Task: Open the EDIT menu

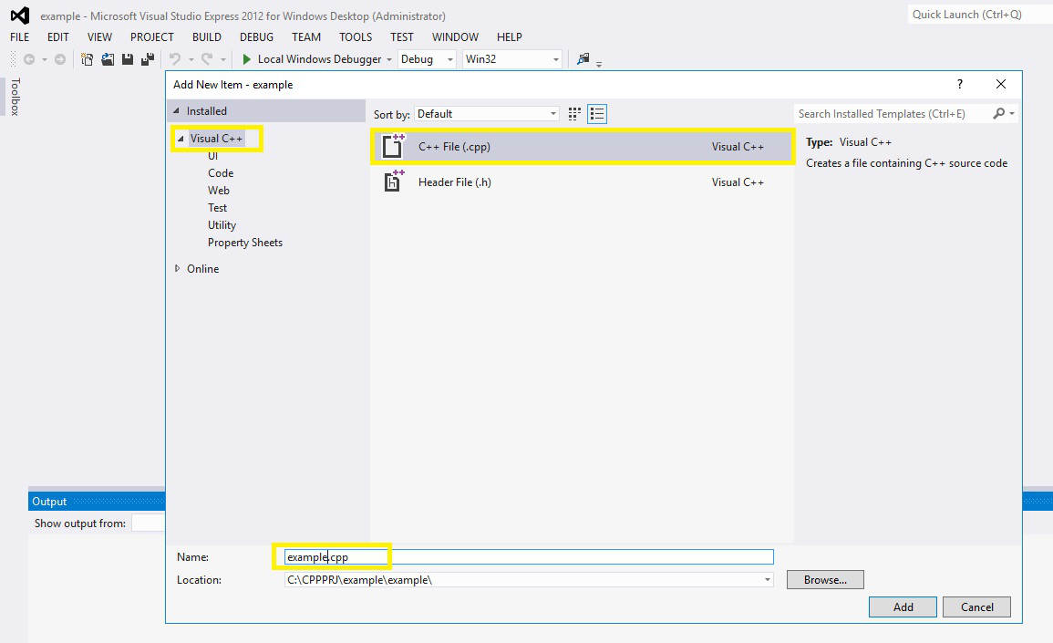Action: 57,37
